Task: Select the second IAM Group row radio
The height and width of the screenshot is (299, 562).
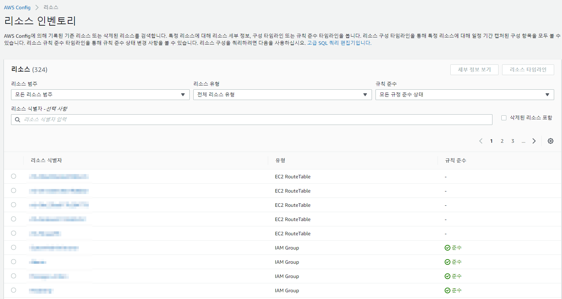Action: coord(14,262)
